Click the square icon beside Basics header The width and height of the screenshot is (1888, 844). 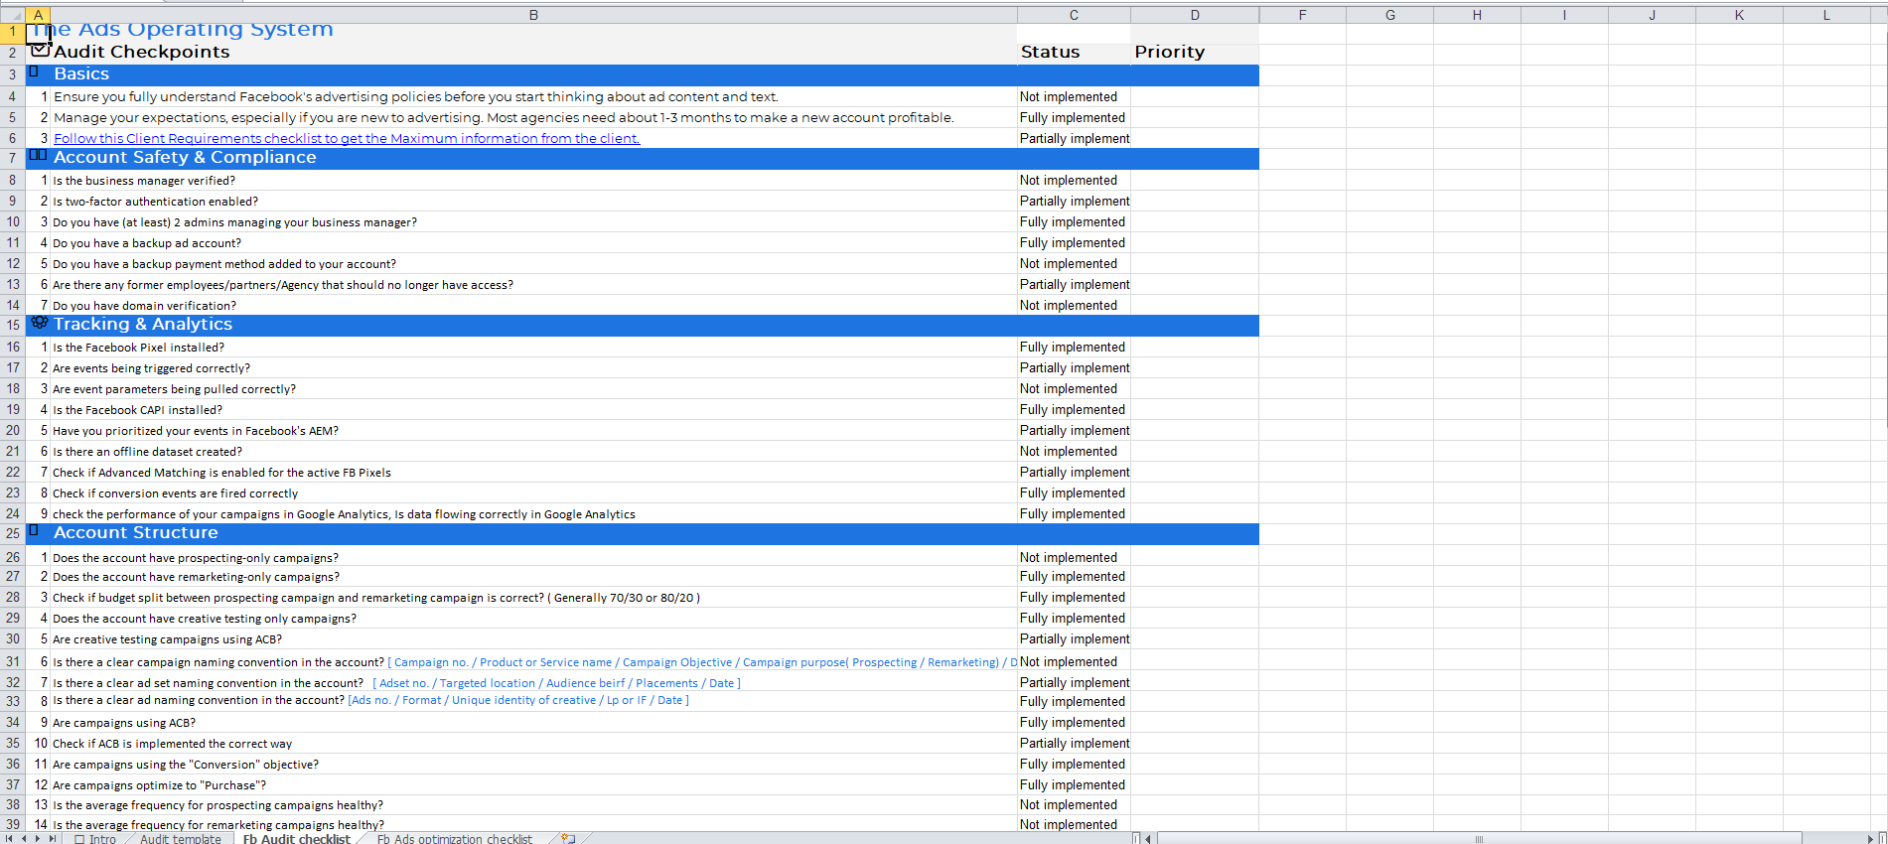34,71
